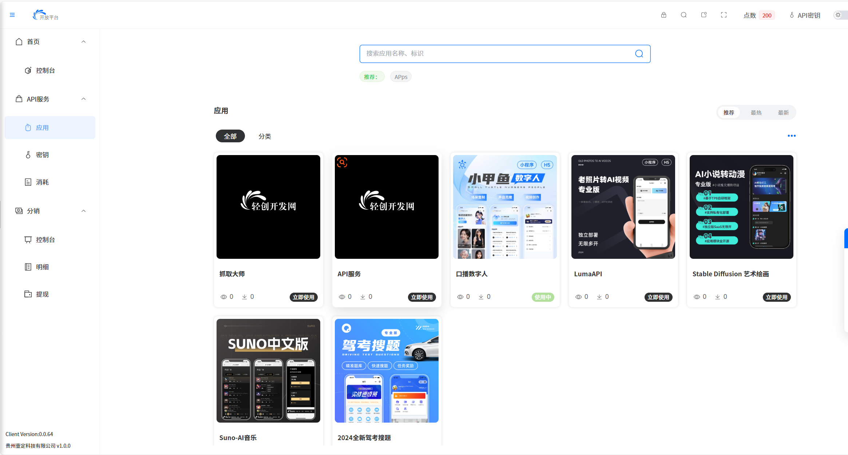The width and height of the screenshot is (848, 455).
Task: Open the 密钥 sidebar item
Action: (x=50, y=155)
